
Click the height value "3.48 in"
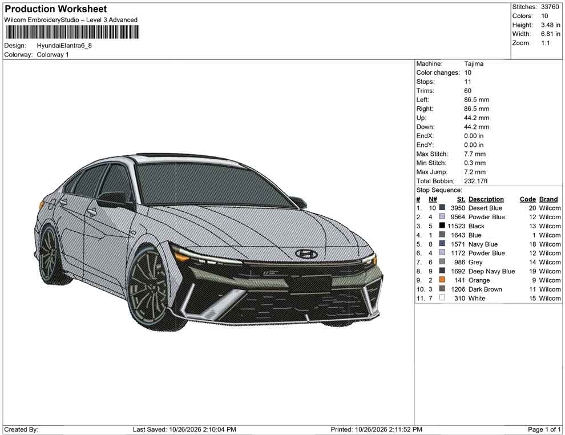click(x=551, y=25)
